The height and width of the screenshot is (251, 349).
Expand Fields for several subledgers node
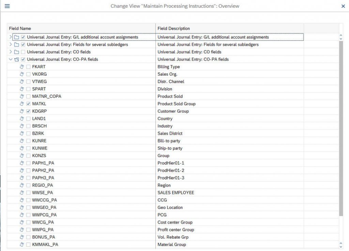(10, 45)
